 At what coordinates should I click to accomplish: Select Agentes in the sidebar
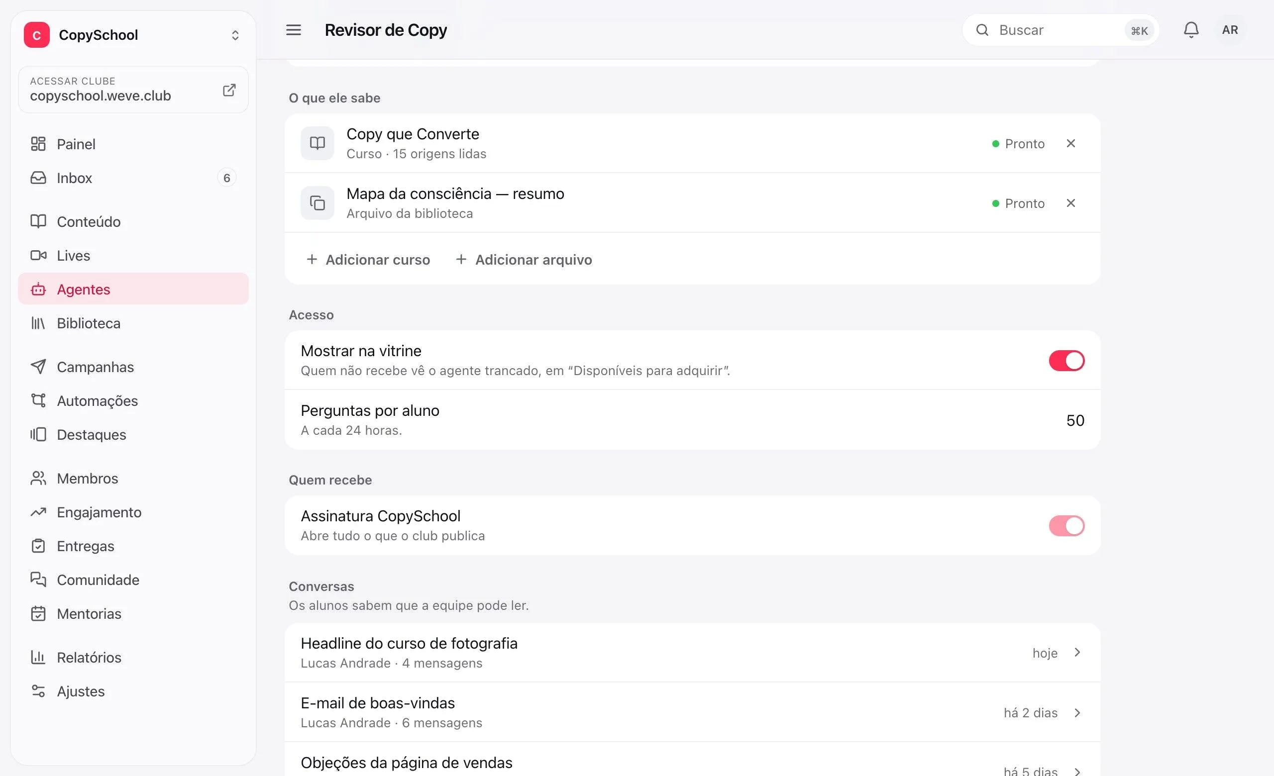pyautogui.click(x=133, y=289)
